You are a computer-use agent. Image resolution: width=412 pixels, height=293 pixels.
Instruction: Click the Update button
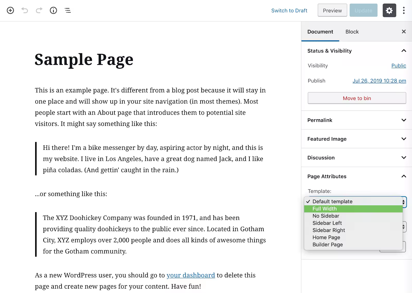click(363, 11)
